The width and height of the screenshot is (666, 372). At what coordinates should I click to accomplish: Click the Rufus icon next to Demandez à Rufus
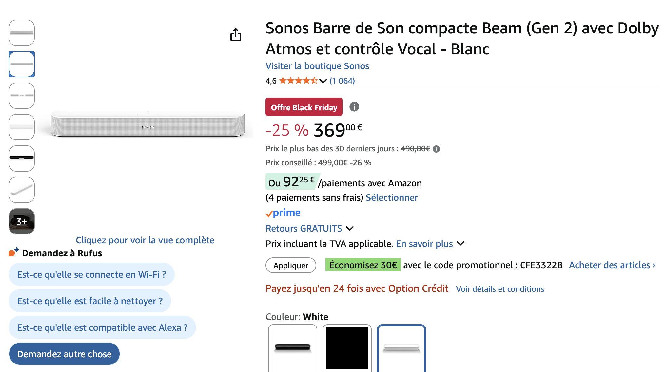pyautogui.click(x=14, y=252)
